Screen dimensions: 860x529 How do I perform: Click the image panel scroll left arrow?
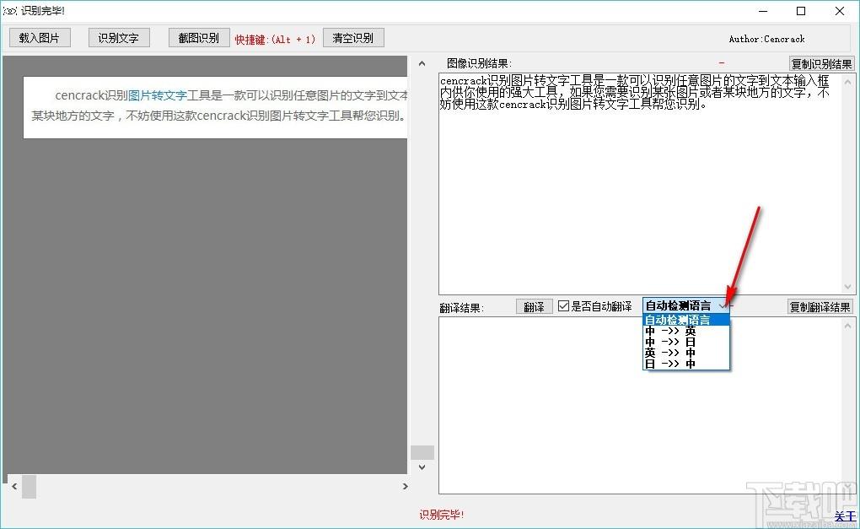(x=14, y=486)
